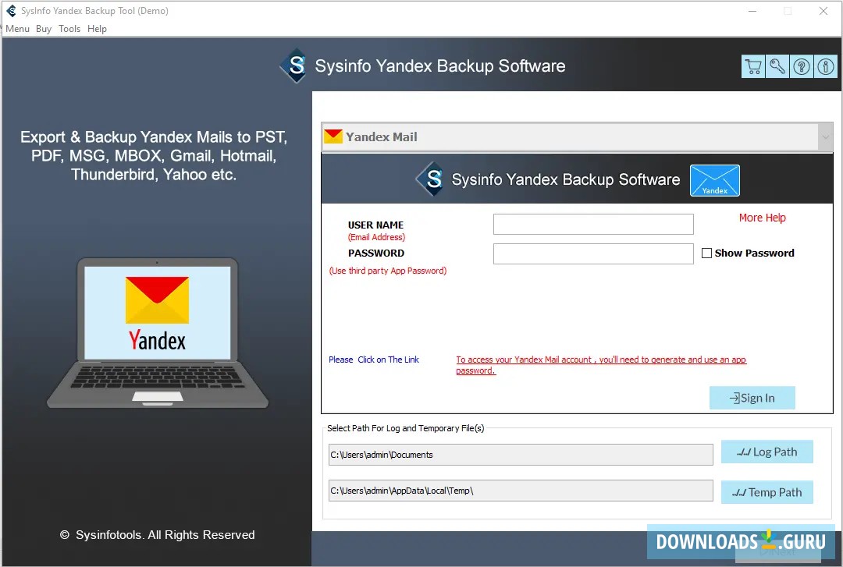Open the app password generation link
This screenshot has height=567, width=843.
pyautogui.click(x=600, y=360)
